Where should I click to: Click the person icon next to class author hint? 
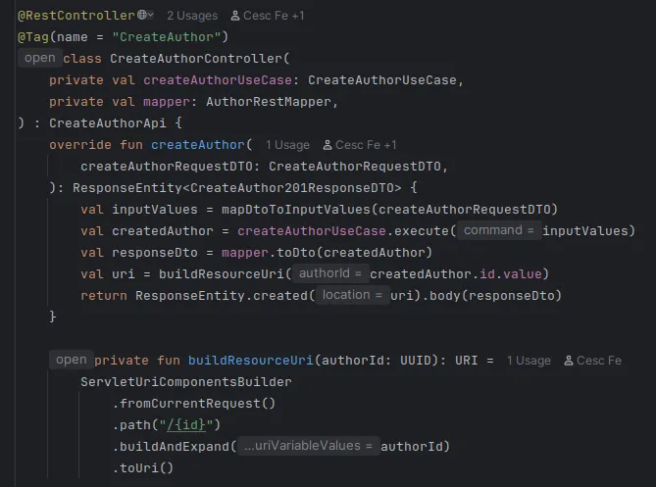235,16
